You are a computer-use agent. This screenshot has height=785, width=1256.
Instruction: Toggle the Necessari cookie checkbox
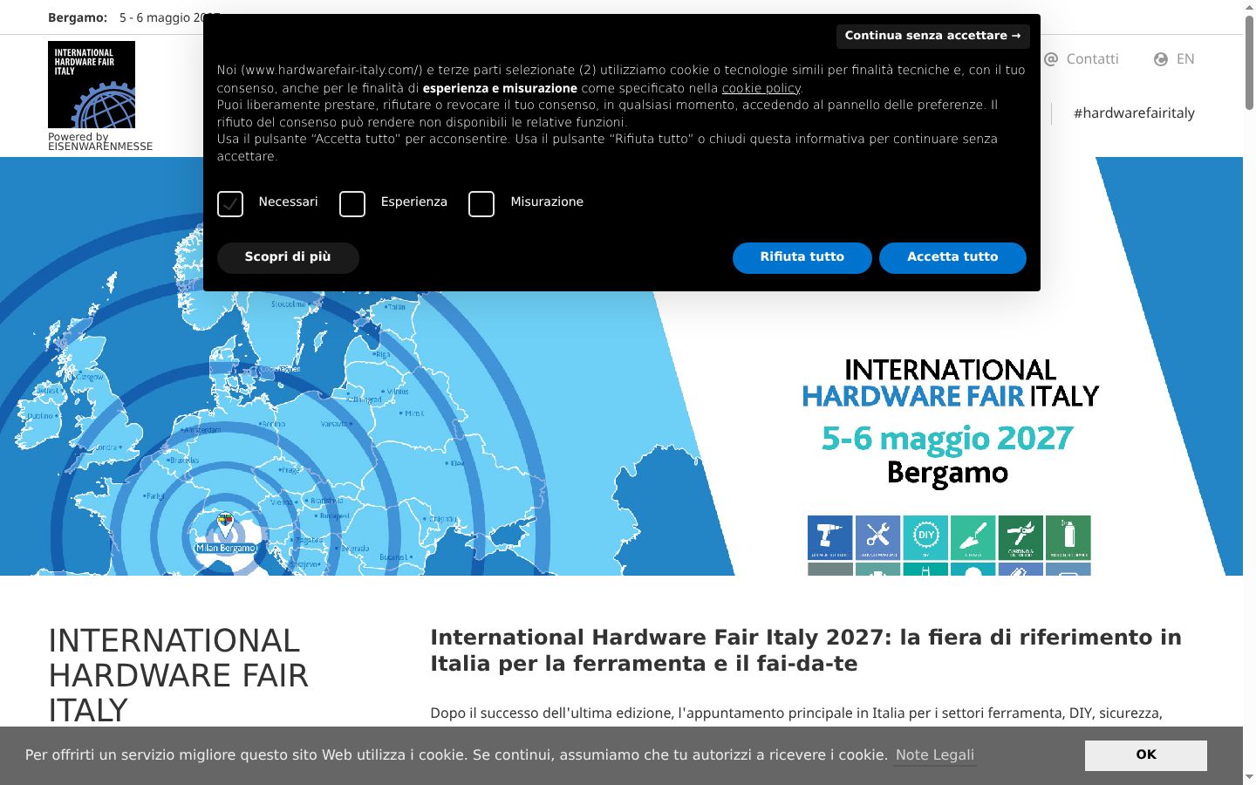click(230, 204)
